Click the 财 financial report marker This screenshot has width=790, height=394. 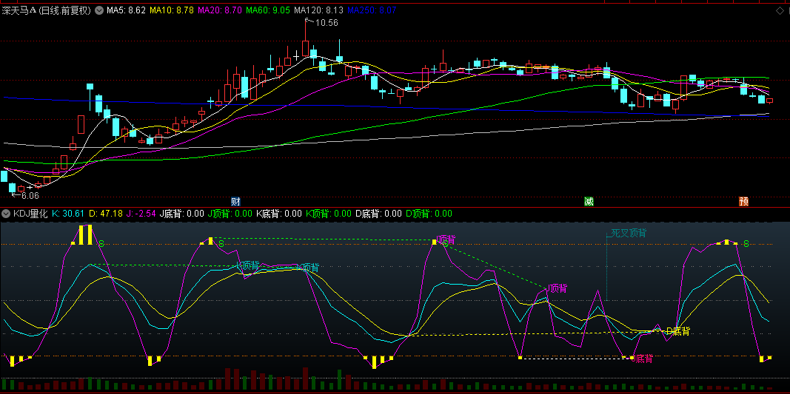pos(235,201)
